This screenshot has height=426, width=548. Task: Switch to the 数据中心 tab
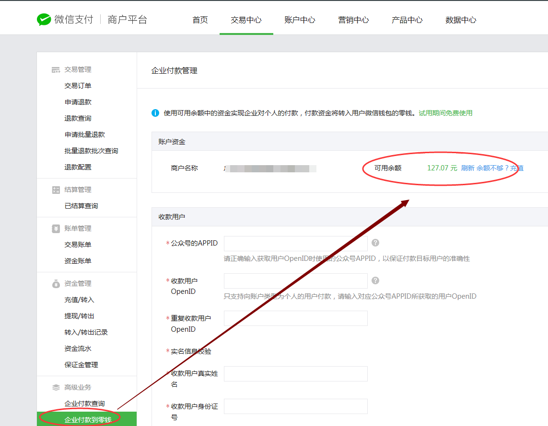coord(461,20)
